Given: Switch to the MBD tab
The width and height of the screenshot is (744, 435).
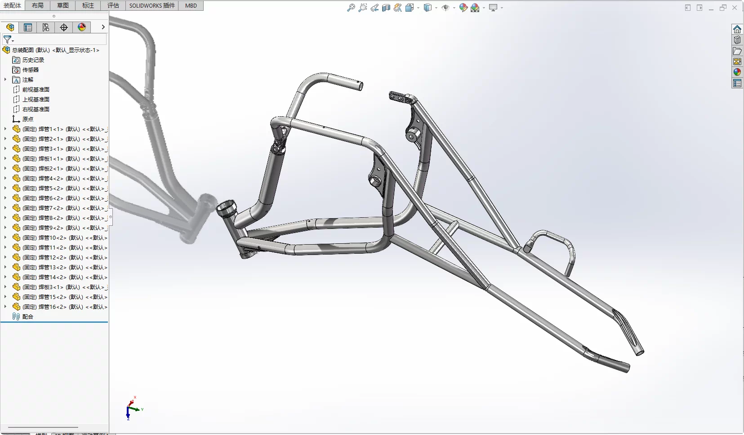Looking at the screenshot, I should (191, 5).
